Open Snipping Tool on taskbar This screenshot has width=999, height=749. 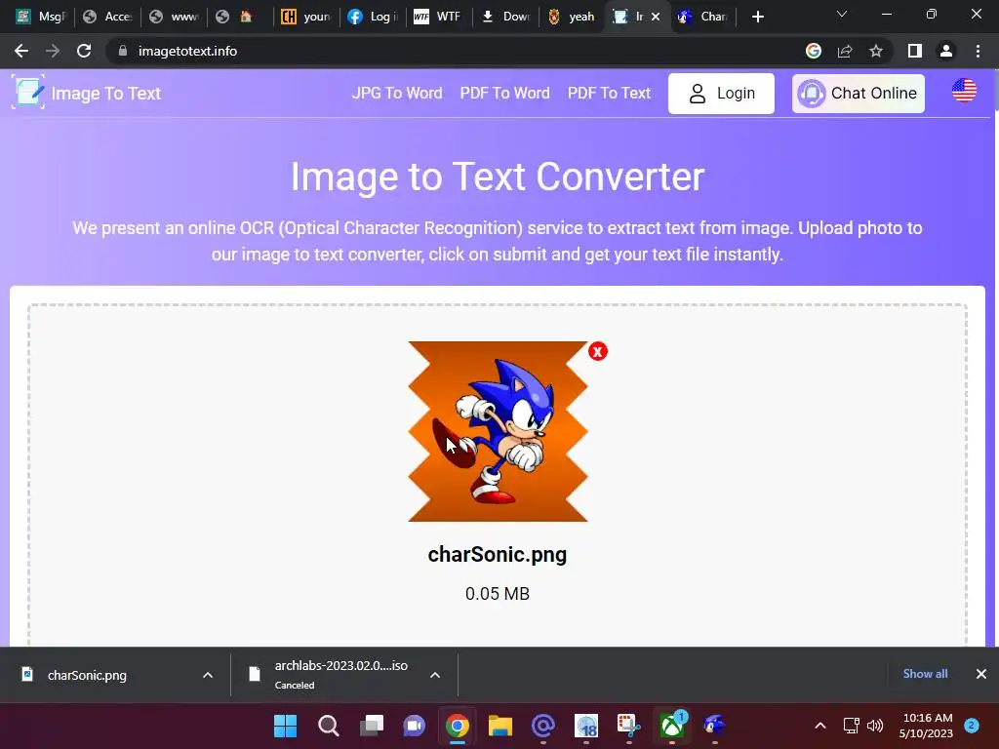click(629, 726)
